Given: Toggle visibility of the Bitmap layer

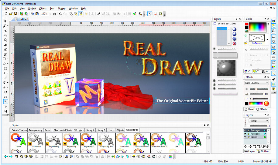Looking at the screenshot, I should (245, 137).
